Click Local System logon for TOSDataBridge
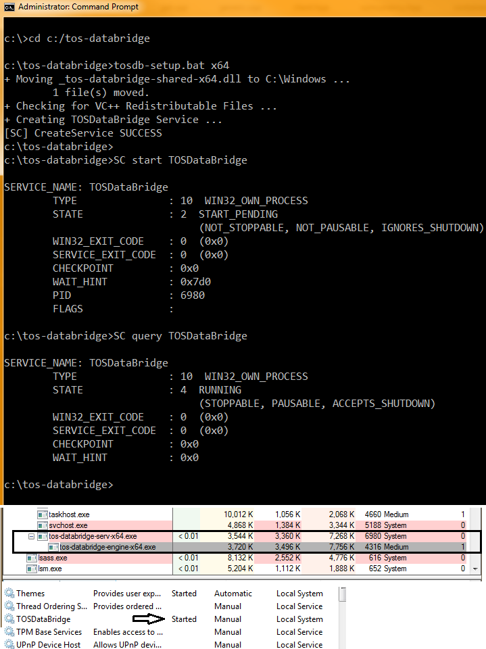This screenshot has height=649, width=486. pyautogui.click(x=299, y=619)
